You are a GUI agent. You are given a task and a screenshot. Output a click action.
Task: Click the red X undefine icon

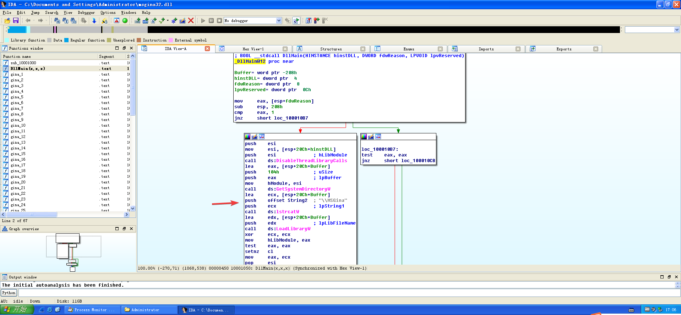coord(191,21)
